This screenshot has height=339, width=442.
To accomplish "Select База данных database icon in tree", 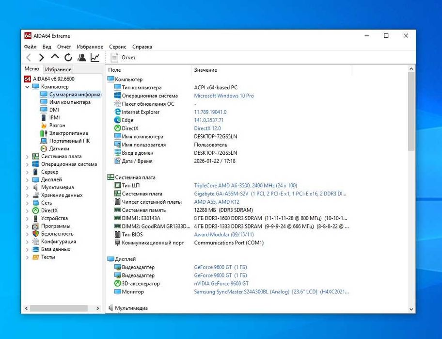I will tap(35, 249).
